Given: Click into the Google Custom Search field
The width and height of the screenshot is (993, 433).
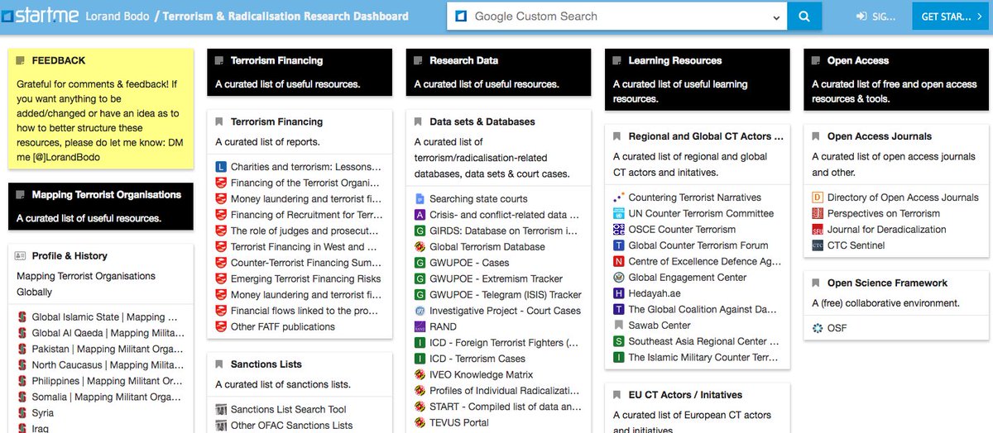Looking at the screenshot, I should [616, 17].
